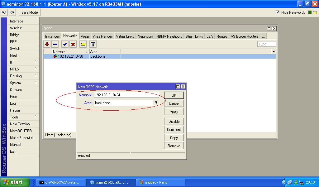Switch to the Instances tab

[x=52, y=36]
